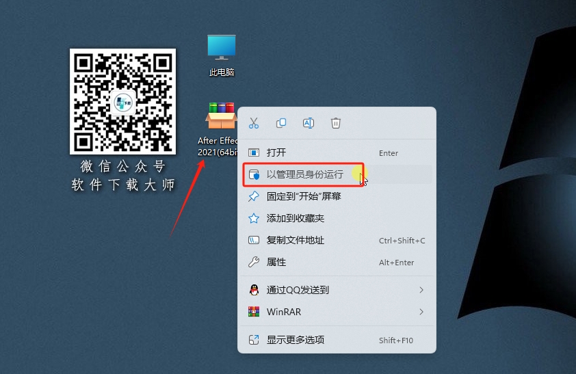
Task: Click the WeChat QR code image
Action: [122, 102]
